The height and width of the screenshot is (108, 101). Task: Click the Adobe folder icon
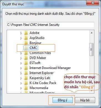pyautogui.click(x=26, y=33)
